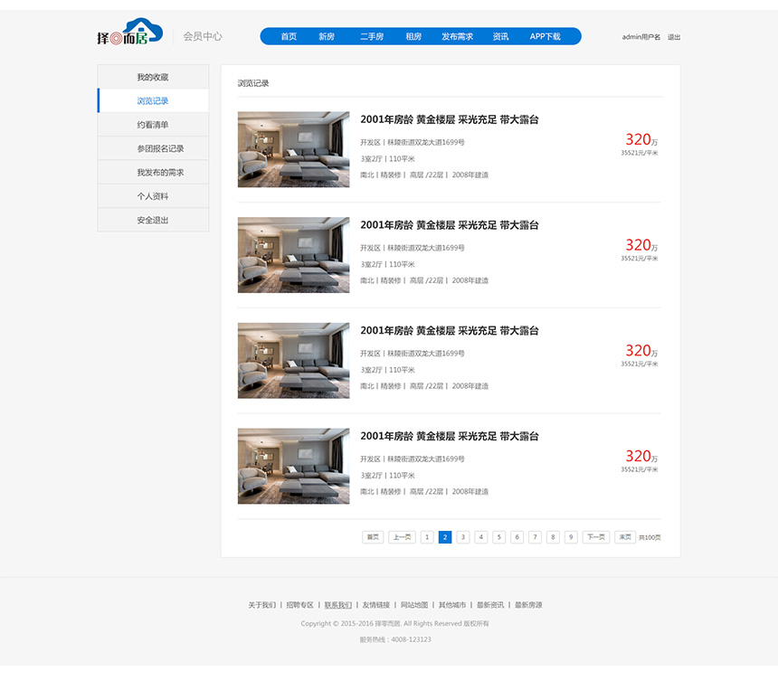Select 发布需求 in the blue nav bar
Screen dimensions: 778x681
457,36
